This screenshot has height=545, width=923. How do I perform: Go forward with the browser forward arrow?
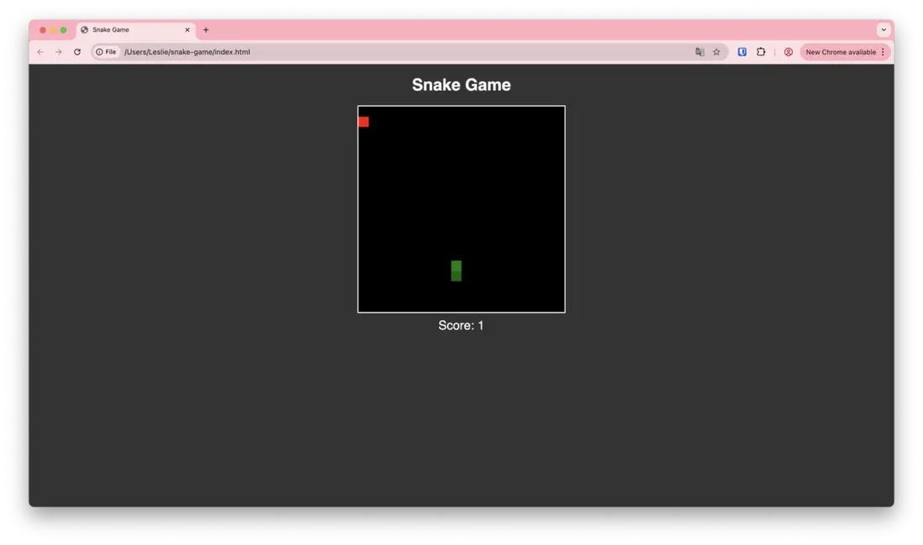click(58, 52)
